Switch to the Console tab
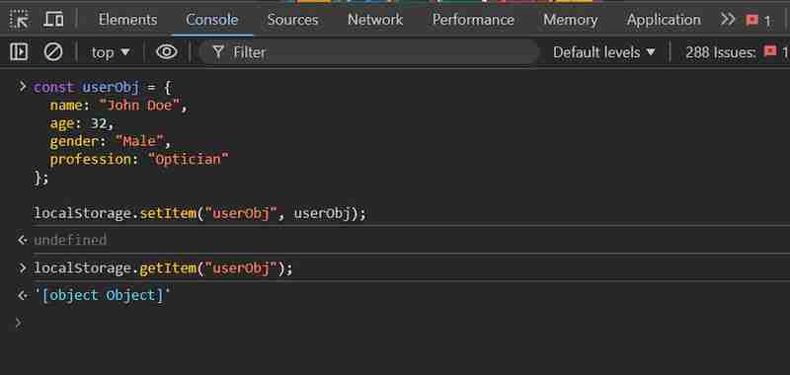Viewport: 790px width, 375px height. [x=211, y=20]
